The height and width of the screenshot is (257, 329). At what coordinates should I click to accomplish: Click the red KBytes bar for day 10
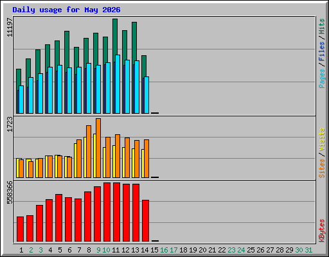click(x=107, y=212)
